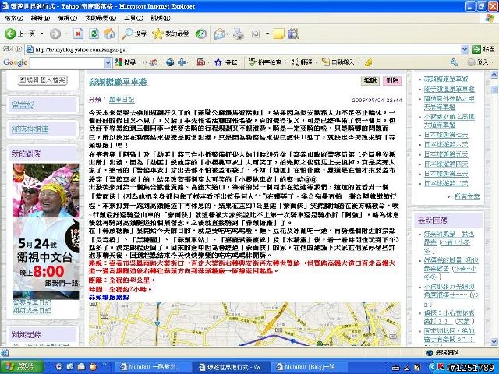Click the Google toolbar blue plus icon
499x374 pixels.
pos(182,62)
